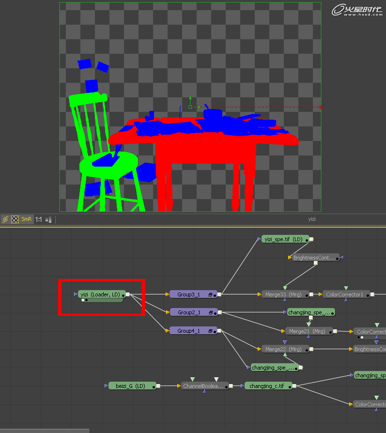This screenshot has width=386, height=433.
Task: Click the yellow input arrow of Group4_1
Action: click(x=167, y=330)
